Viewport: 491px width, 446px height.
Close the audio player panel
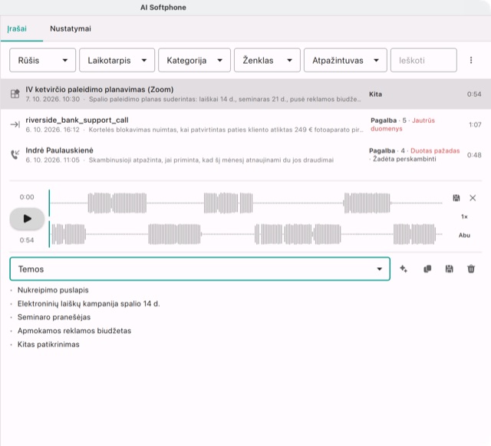click(x=473, y=198)
